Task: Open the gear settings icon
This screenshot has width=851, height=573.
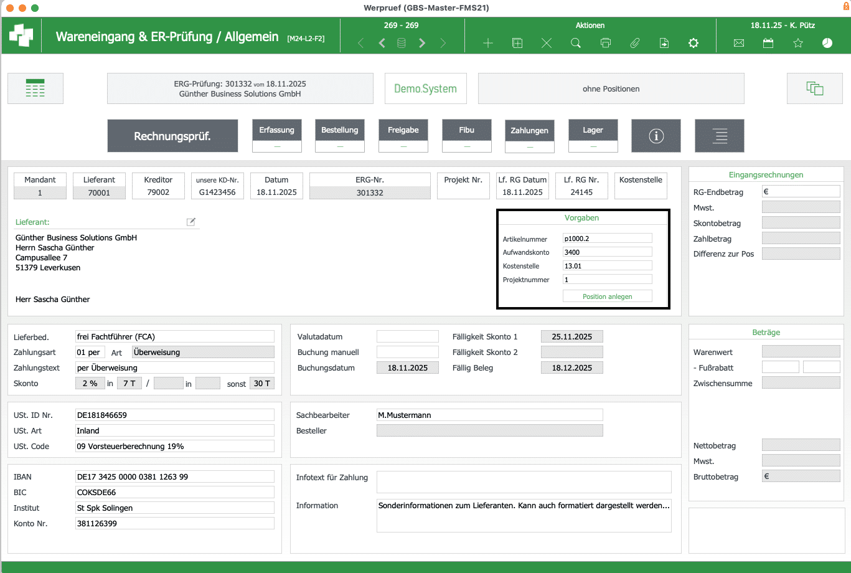Action: click(693, 43)
